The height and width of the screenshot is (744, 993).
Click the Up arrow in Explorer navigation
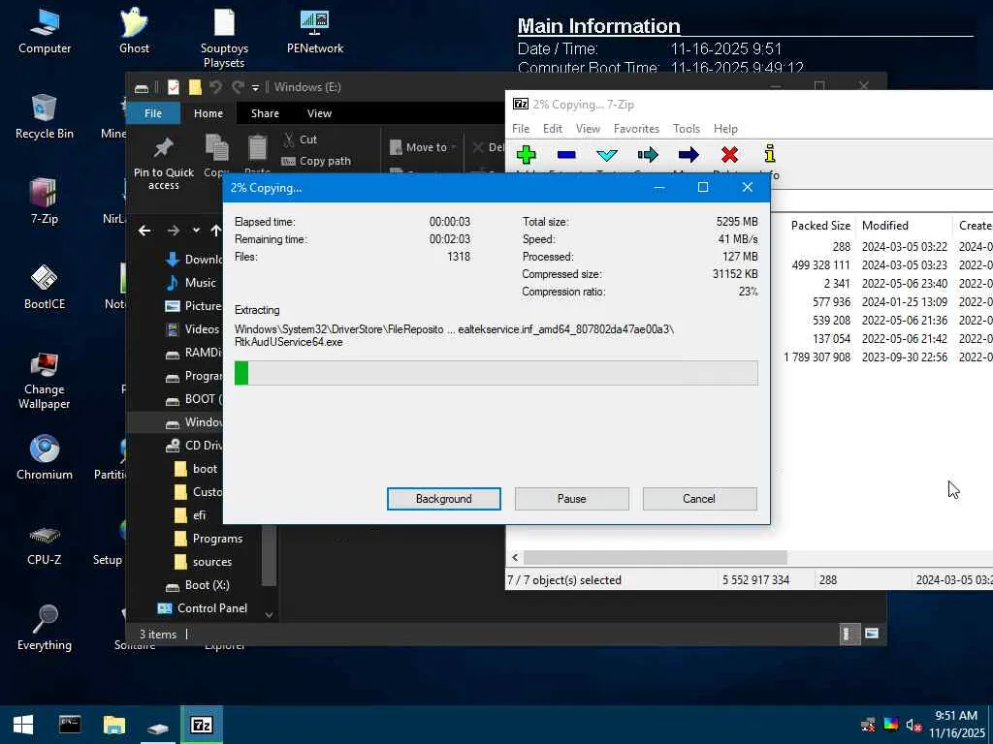[x=216, y=231]
